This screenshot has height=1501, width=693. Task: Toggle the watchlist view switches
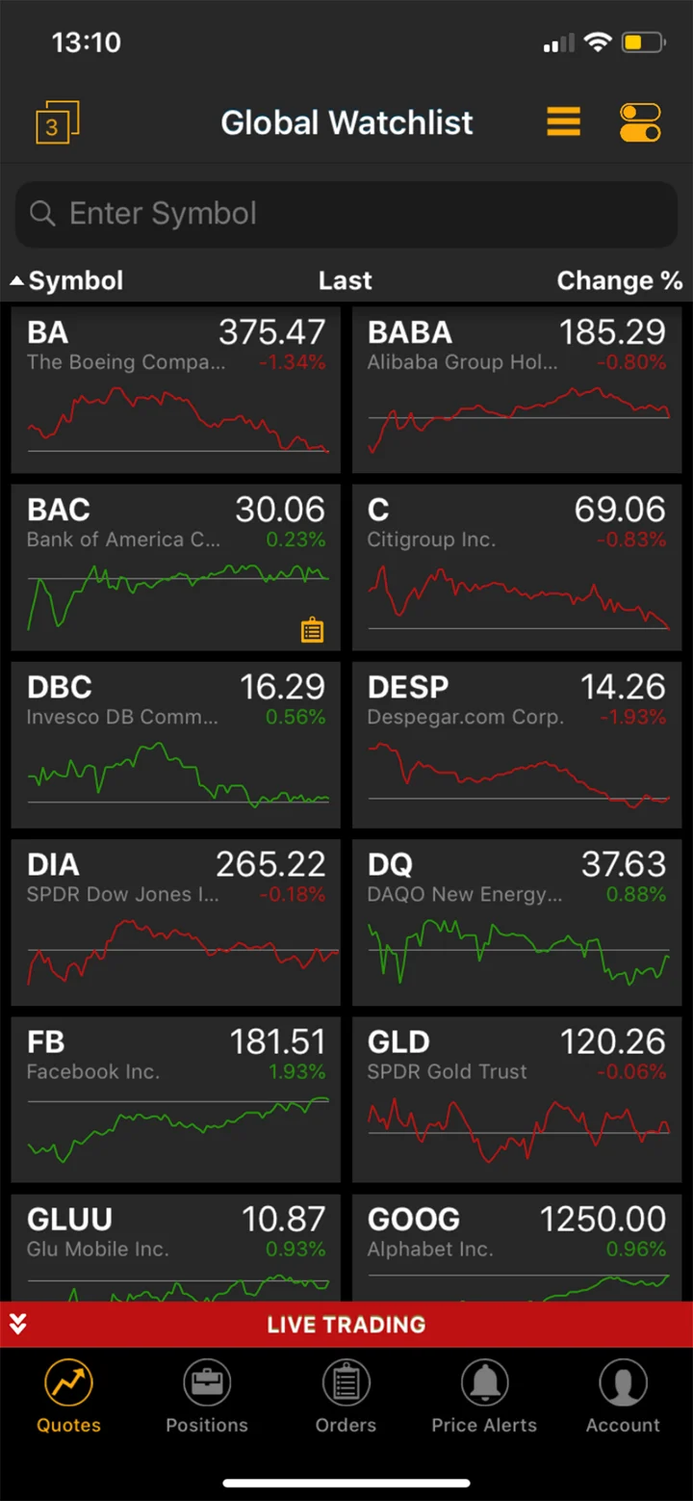coord(640,122)
